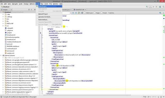
Task: Click the Debug icon in top toolbar
Action: [x=156, y=7]
